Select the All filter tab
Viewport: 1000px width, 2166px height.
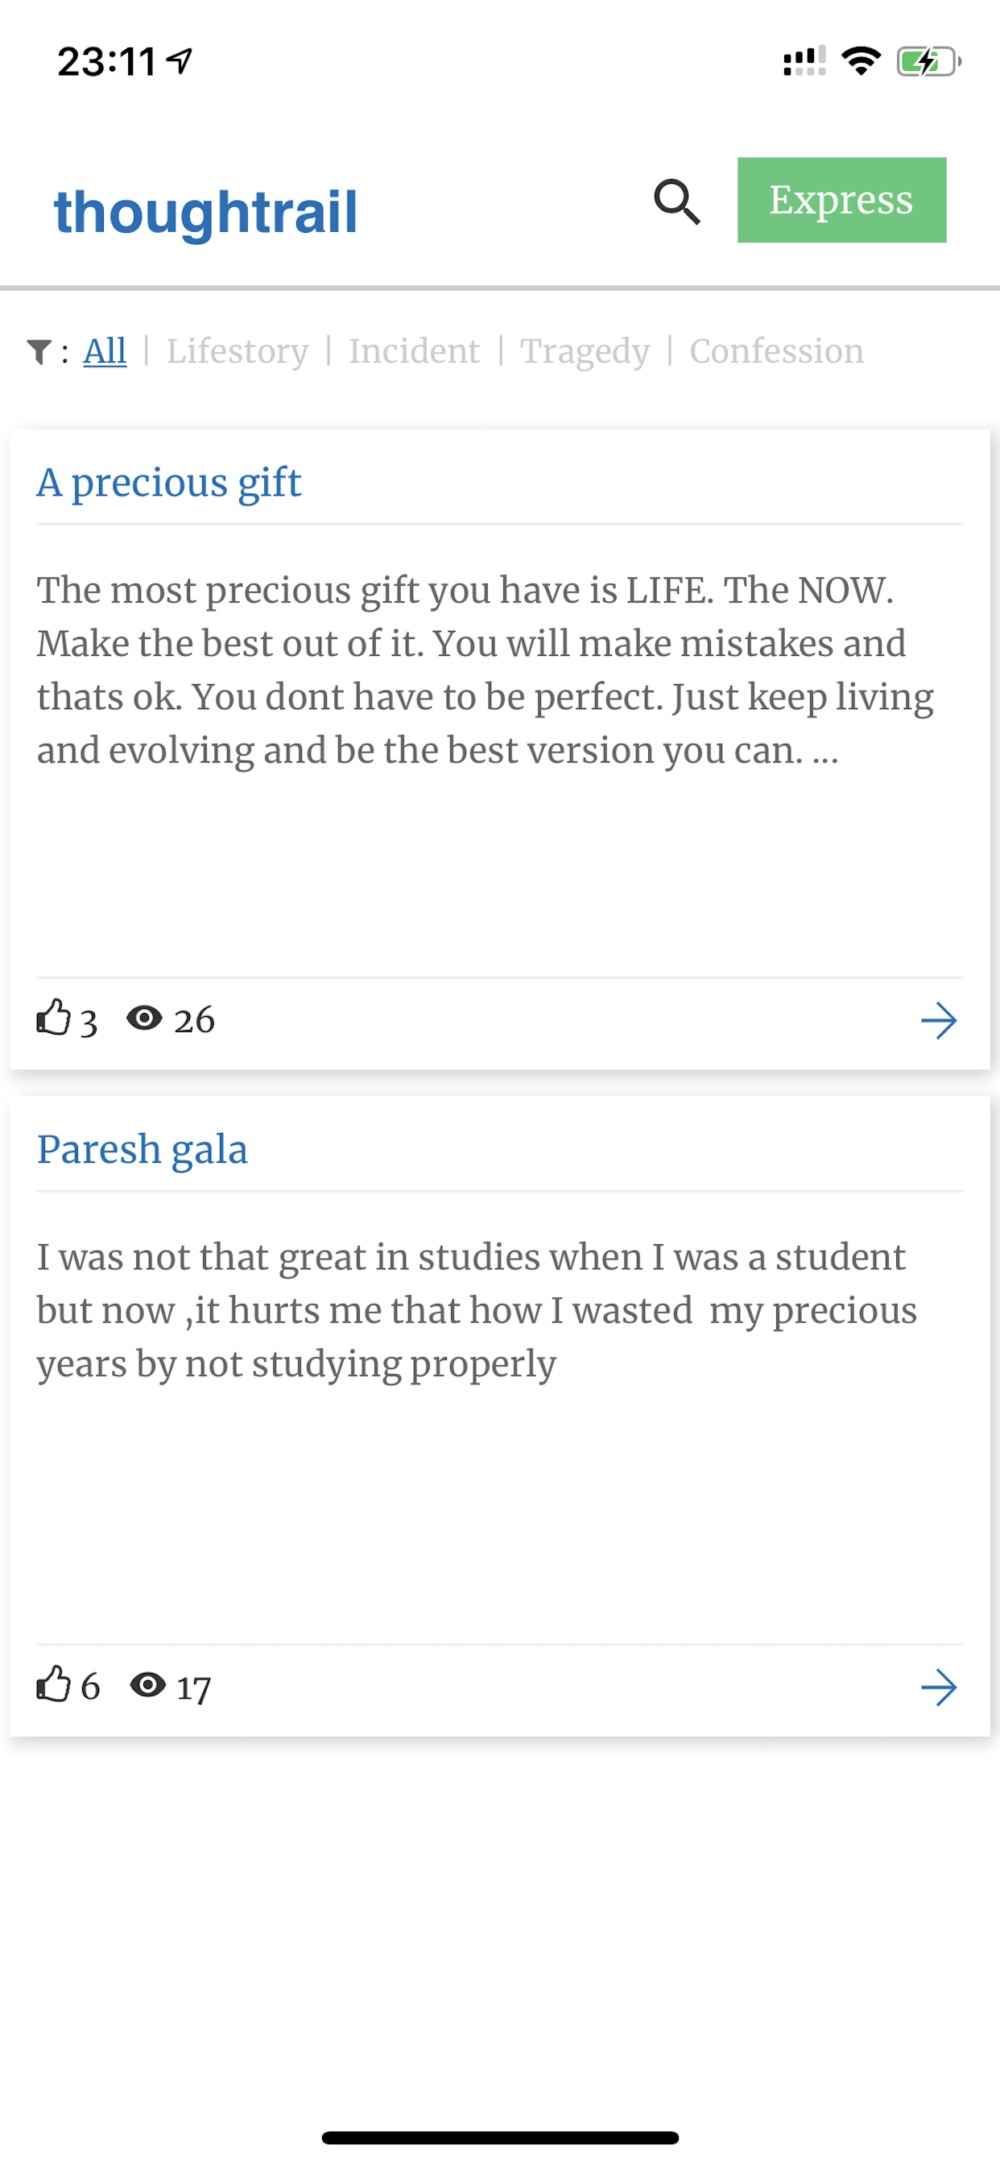[x=105, y=351]
